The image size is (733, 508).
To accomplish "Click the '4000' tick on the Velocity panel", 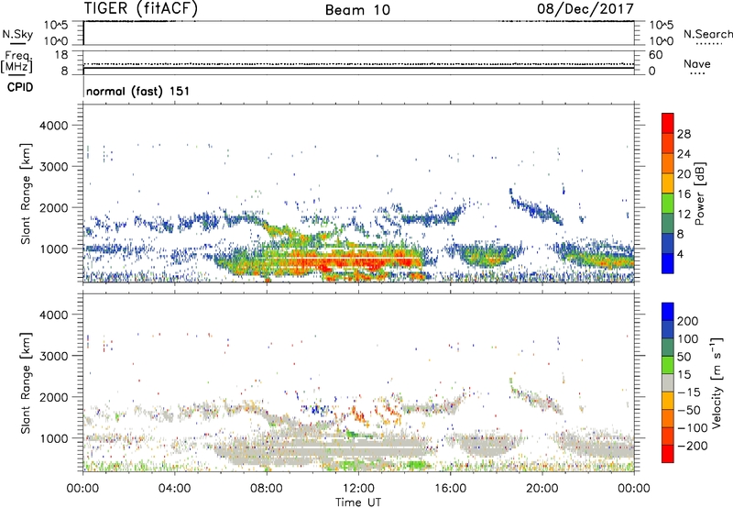I will point(54,315).
